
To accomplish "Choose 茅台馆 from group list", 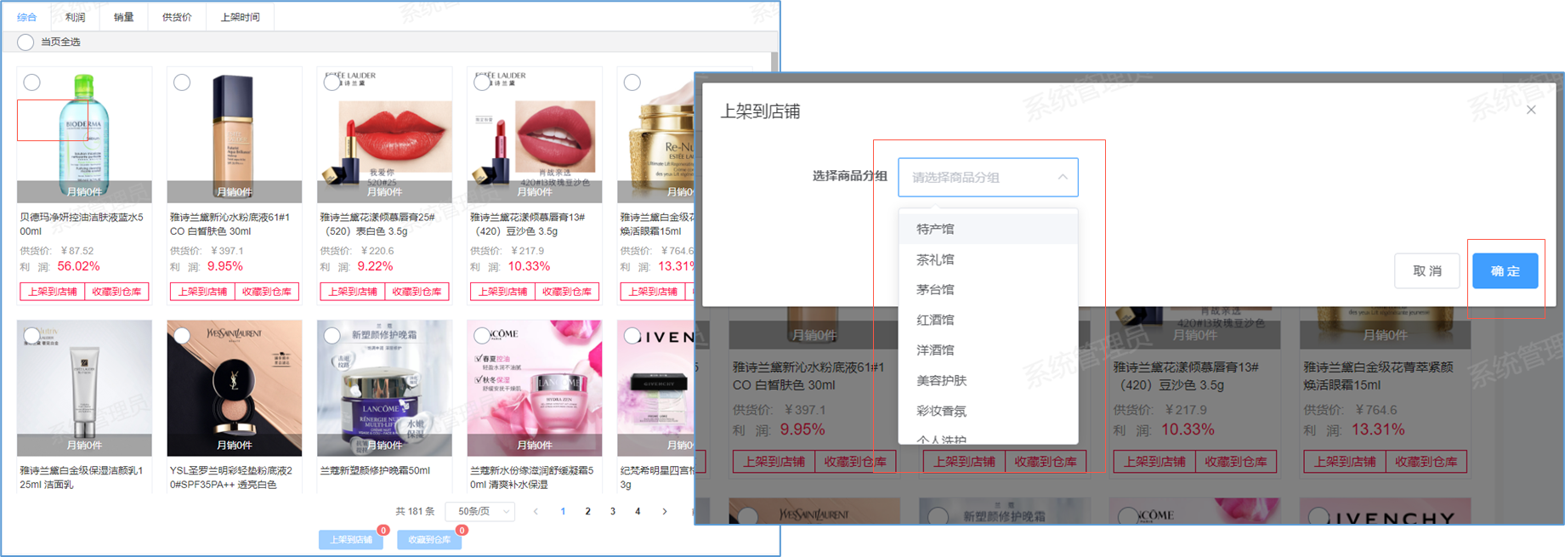I will click(x=988, y=289).
